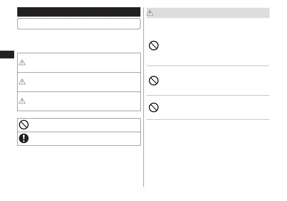
Task: Click the grey header bar right of the warning triangle
Action: (211, 13)
